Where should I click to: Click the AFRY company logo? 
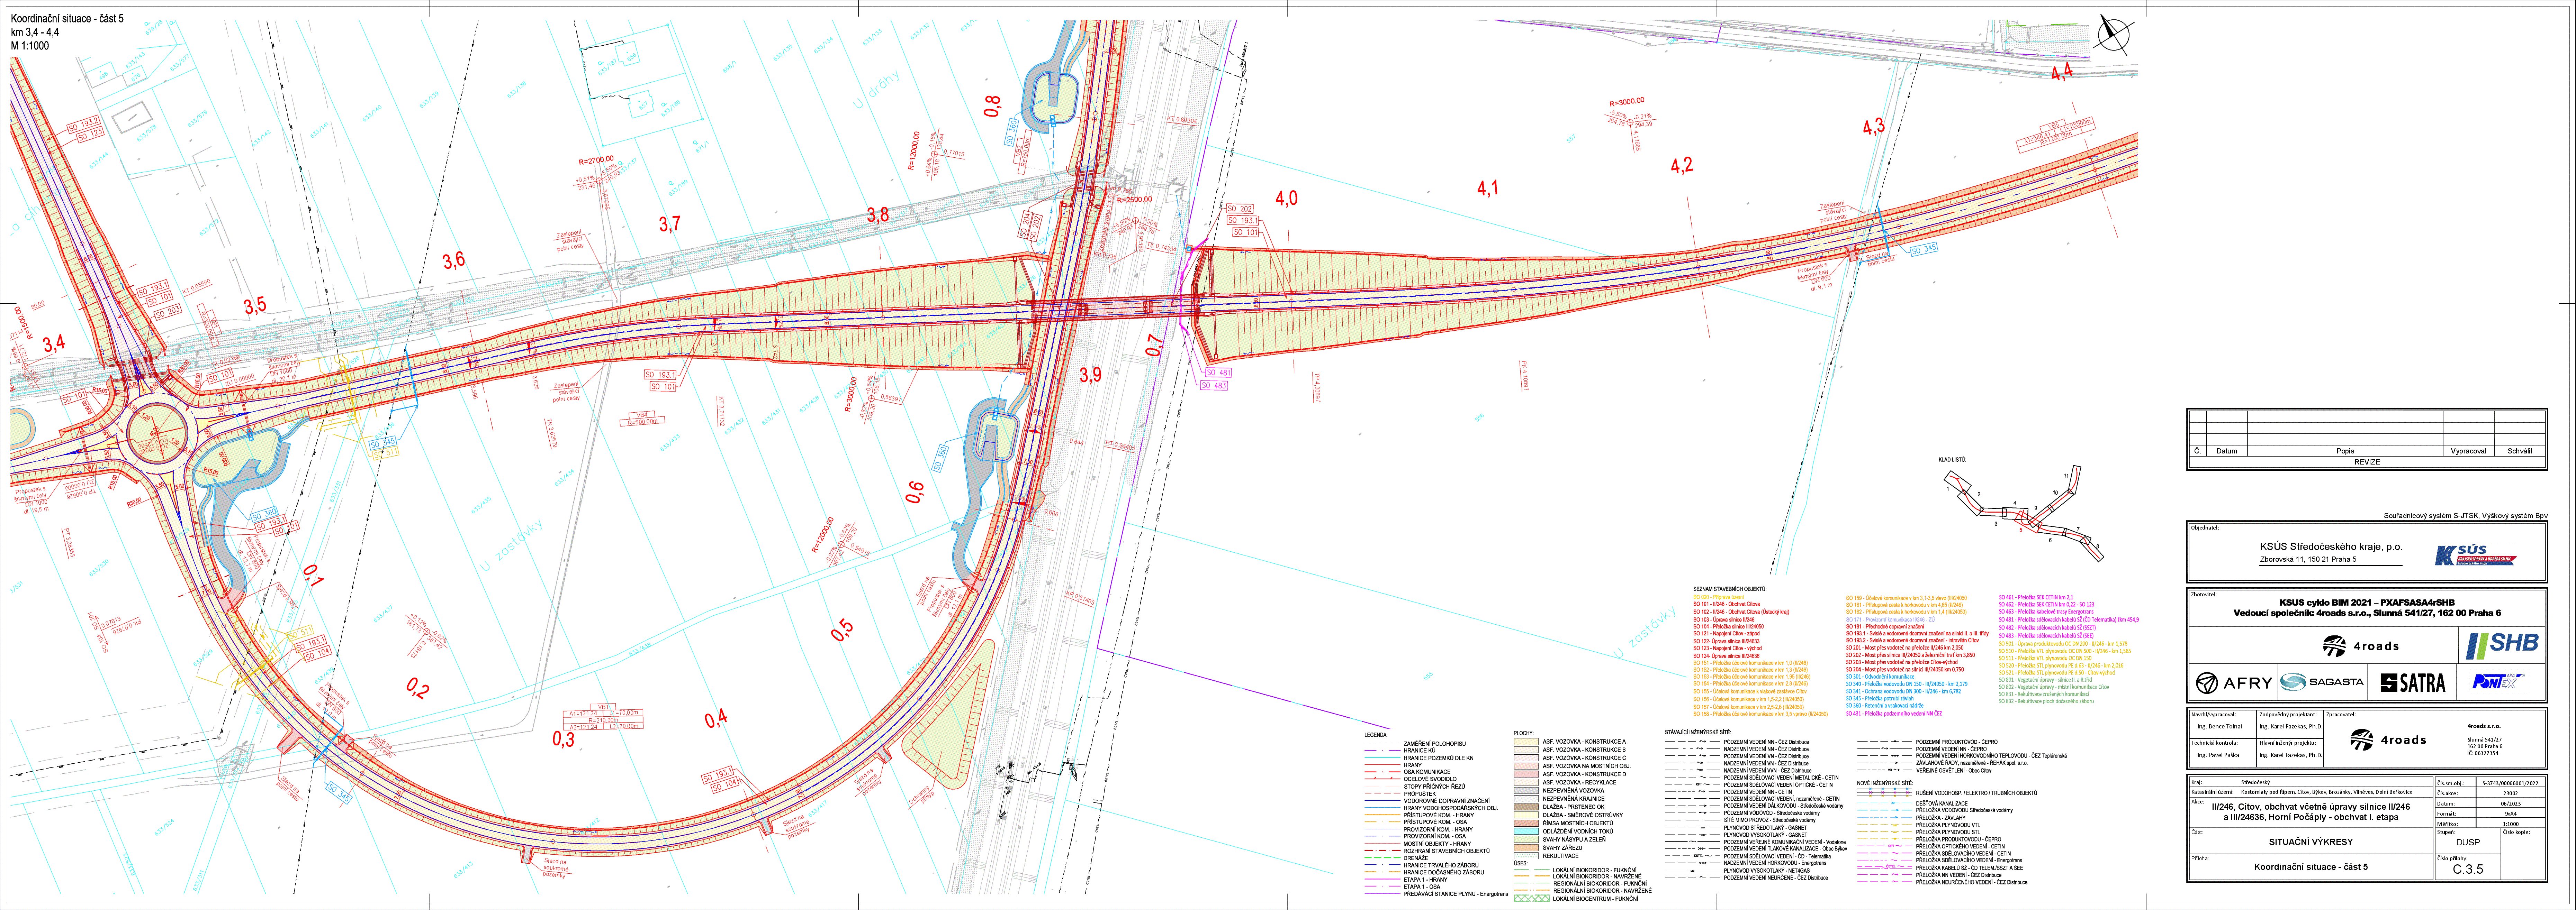[2234, 683]
